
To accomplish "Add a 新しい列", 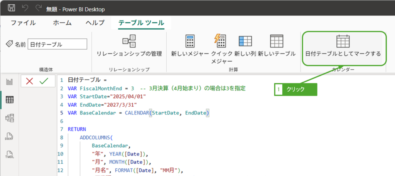I will coord(245,45).
